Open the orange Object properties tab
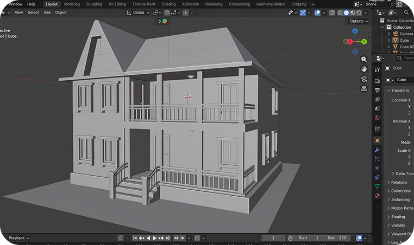Image resolution: width=414 pixels, height=245 pixels. 377,140
